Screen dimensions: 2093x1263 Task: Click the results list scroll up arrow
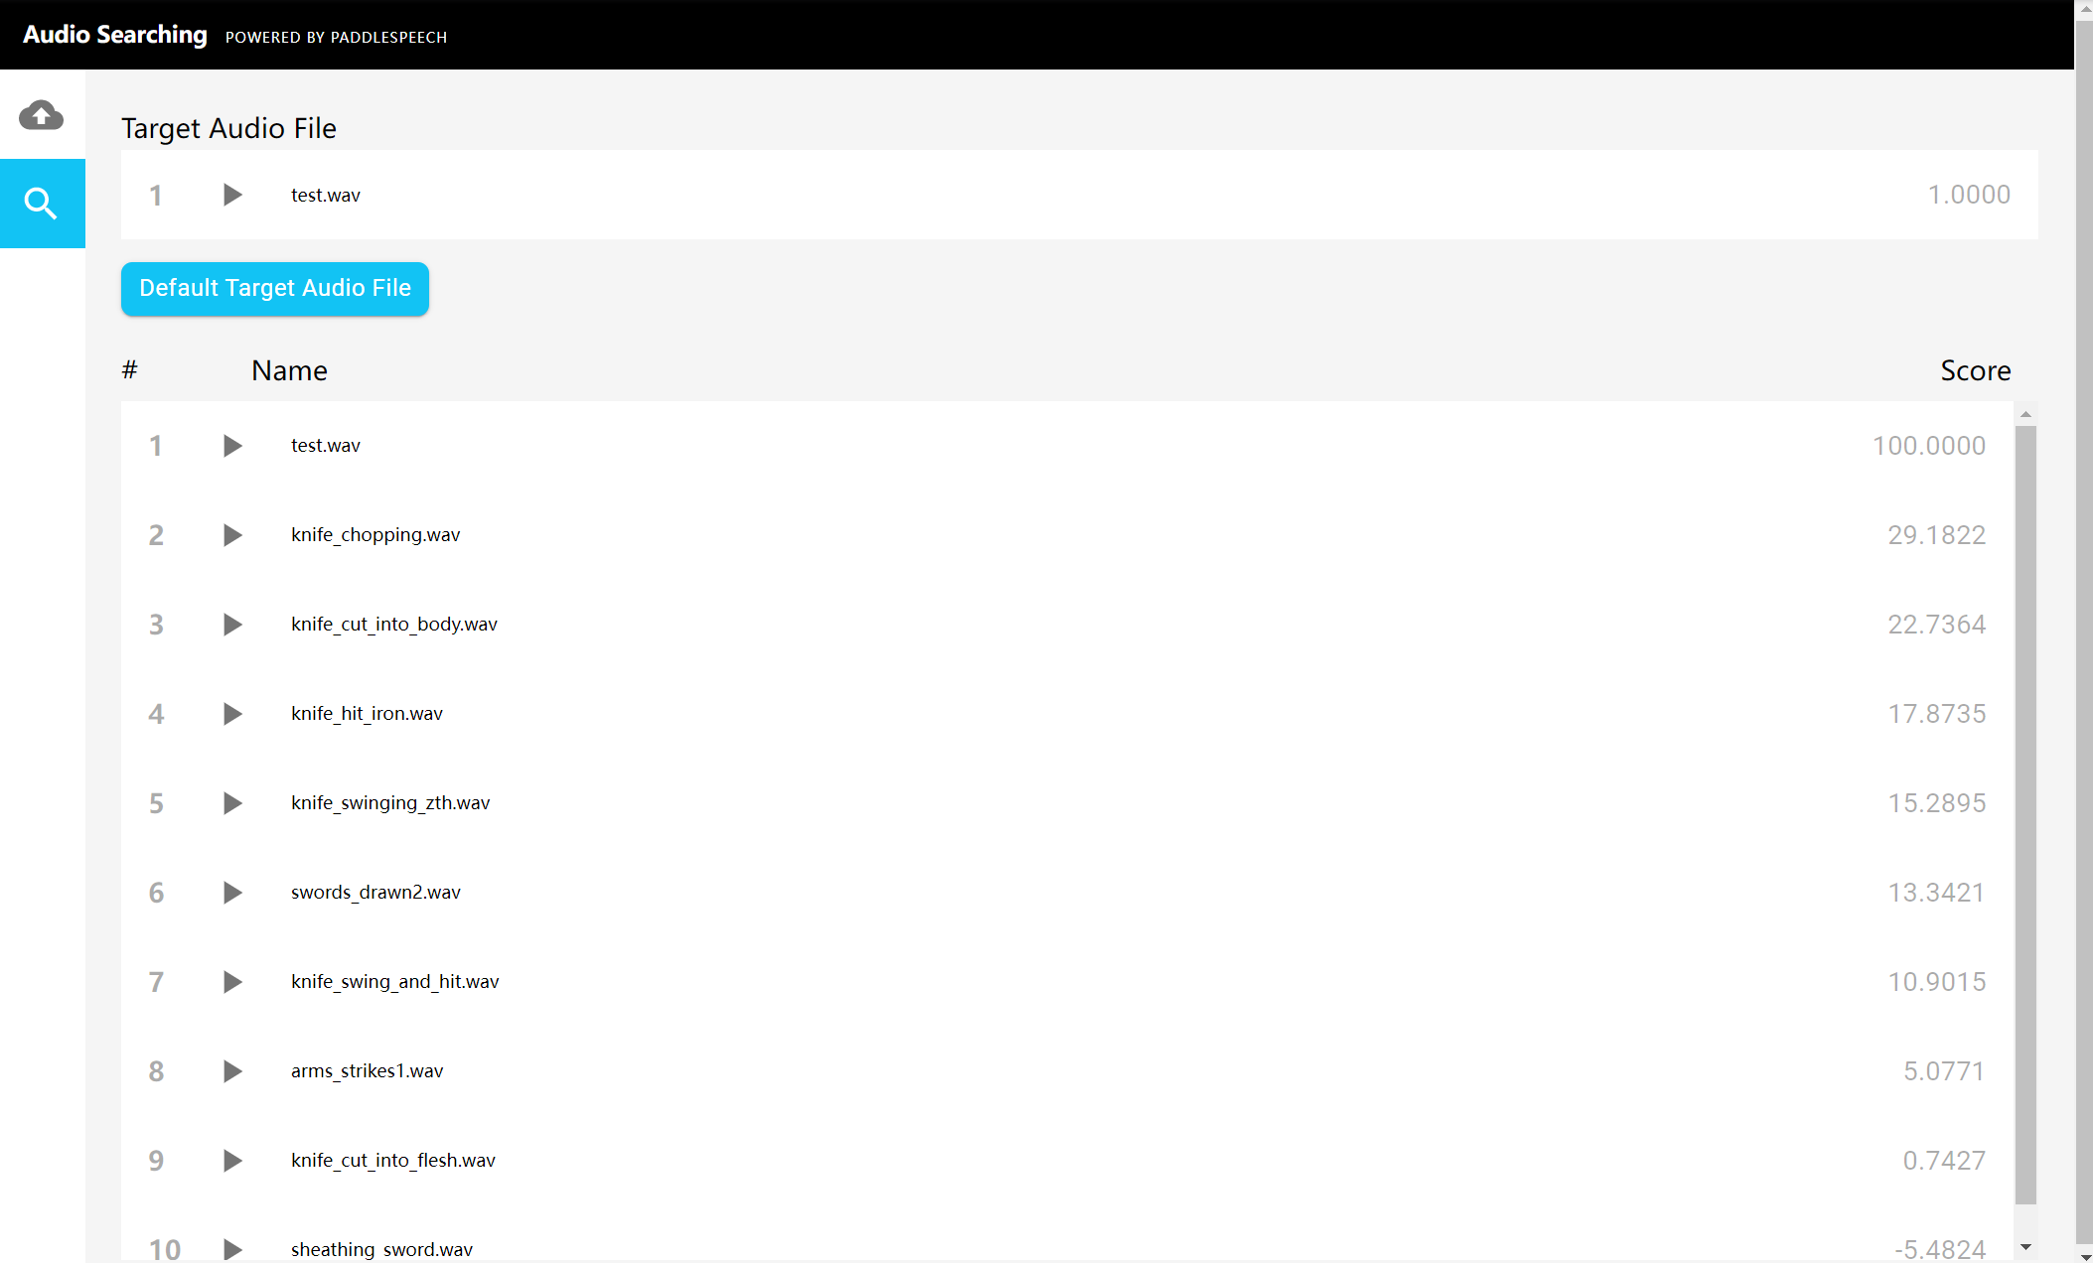[x=2025, y=414]
